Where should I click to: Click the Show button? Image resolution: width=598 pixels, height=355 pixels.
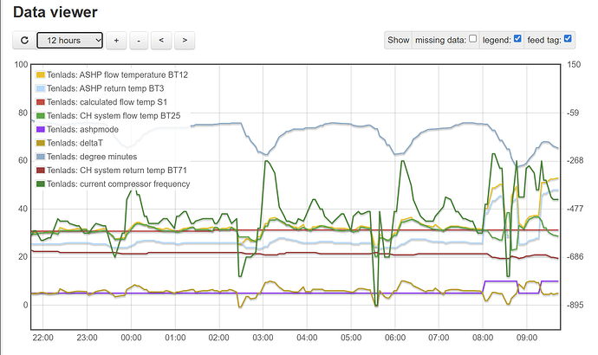tap(398, 40)
